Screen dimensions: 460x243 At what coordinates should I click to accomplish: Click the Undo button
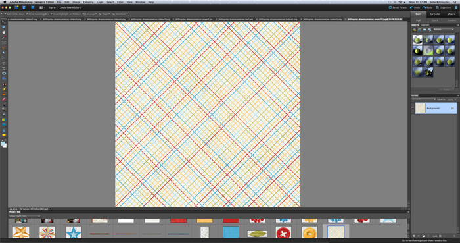(415, 7)
